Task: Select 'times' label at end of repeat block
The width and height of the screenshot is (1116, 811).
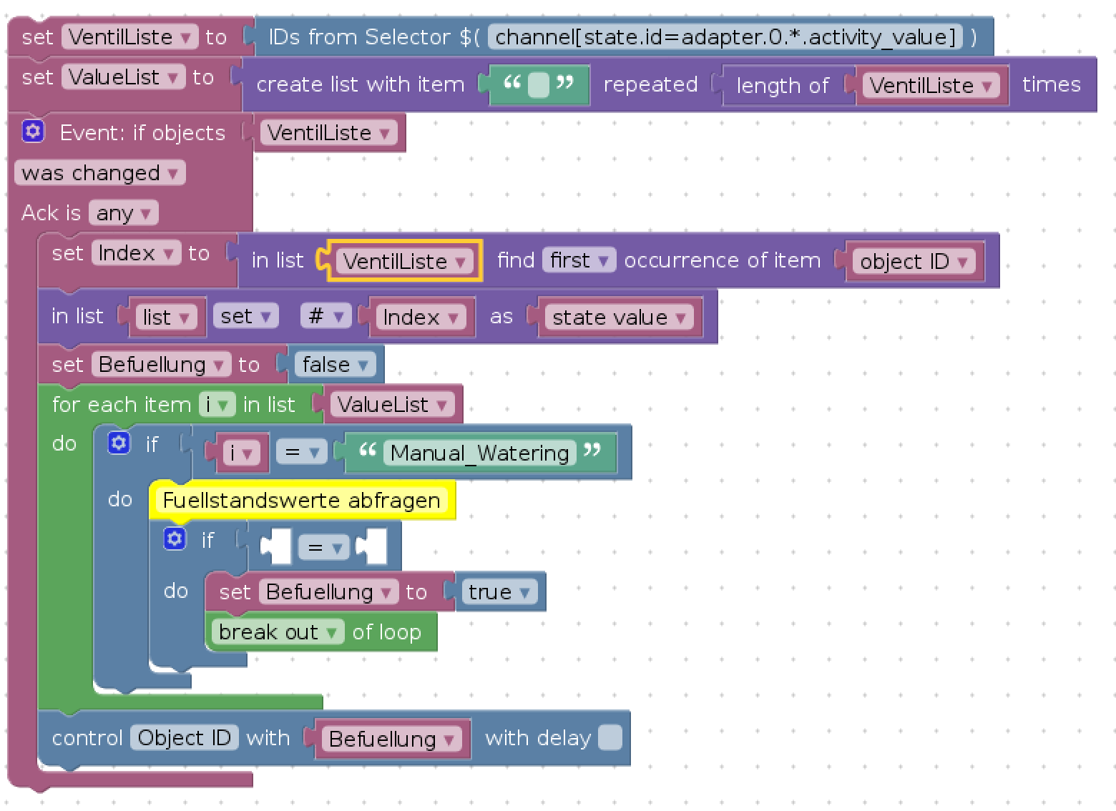Action: [1051, 84]
